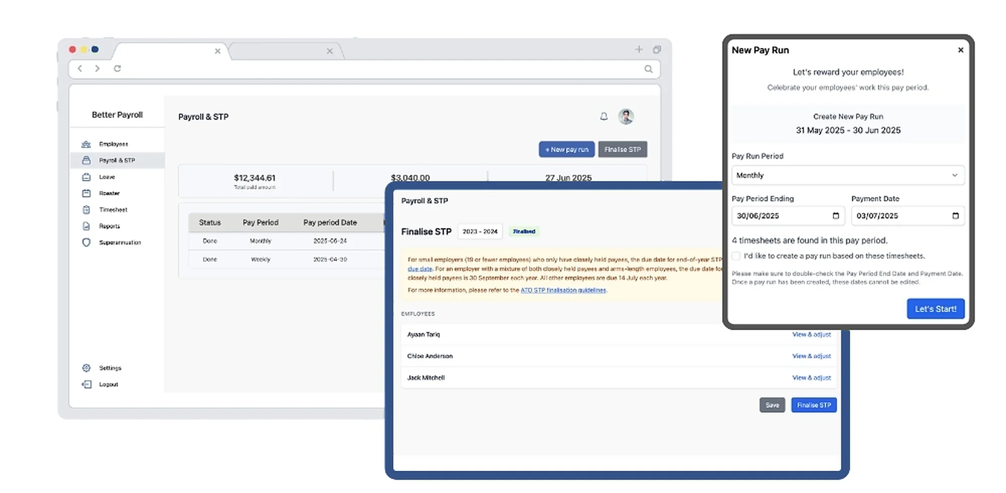The image size is (1006, 493).
Task: Click Save in Finalise STP panel
Action: pos(772,405)
